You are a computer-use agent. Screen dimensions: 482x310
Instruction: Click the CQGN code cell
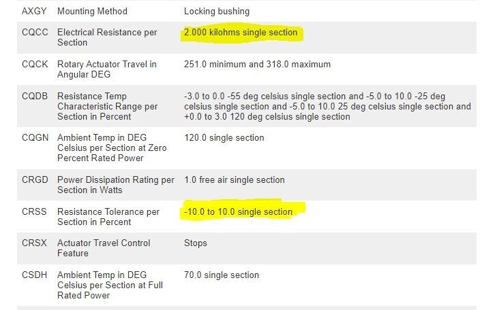coord(35,138)
